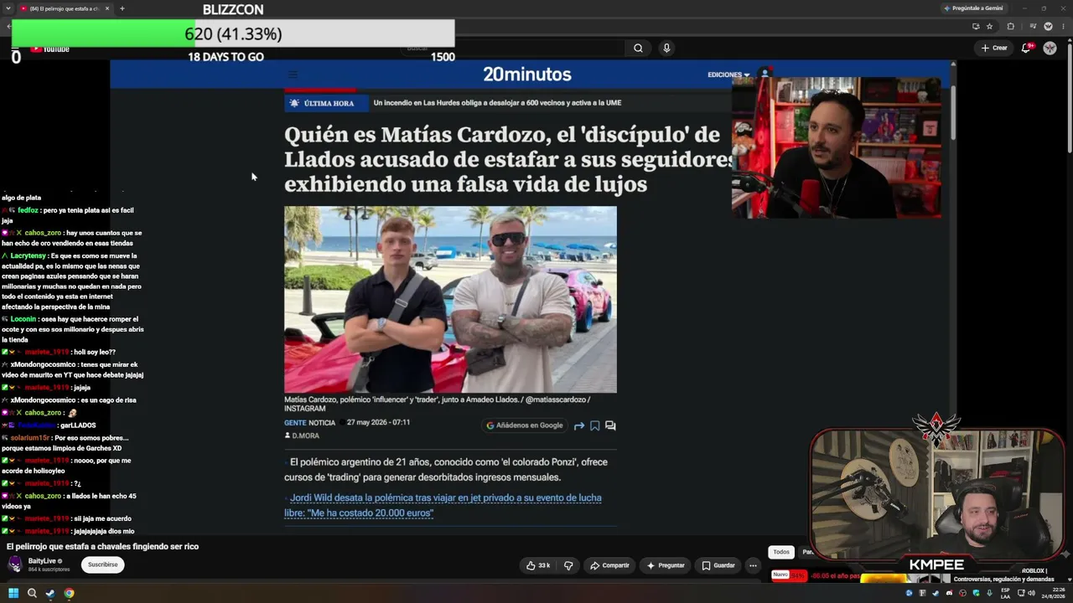Activate YouTube voice search microphone
The height and width of the screenshot is (603, 1073).
(666, 48)
